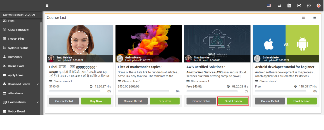Start Lesson for Android developer tutorial

tap(302, 101)
